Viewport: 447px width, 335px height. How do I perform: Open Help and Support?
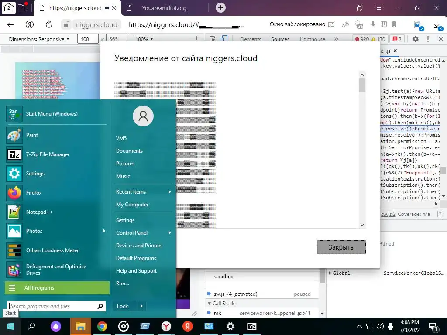click(x=136, y=270)
